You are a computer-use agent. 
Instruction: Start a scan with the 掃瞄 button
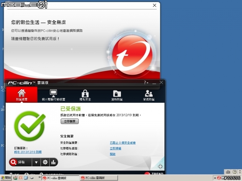click(x=20, y=162)
